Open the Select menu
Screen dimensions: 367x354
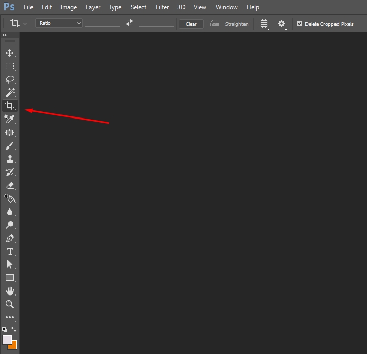[139, 7]
